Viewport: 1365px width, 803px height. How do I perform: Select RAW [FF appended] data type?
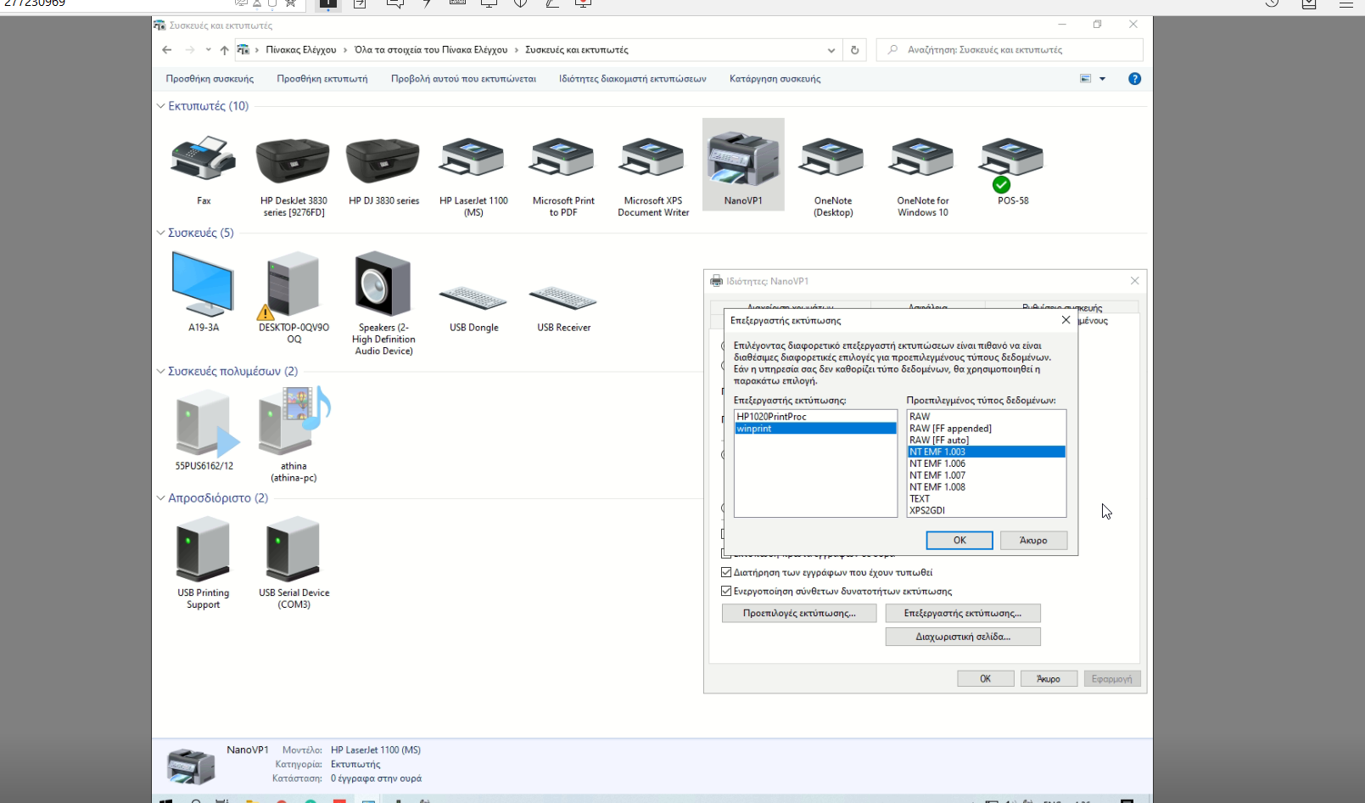point(987,429)
